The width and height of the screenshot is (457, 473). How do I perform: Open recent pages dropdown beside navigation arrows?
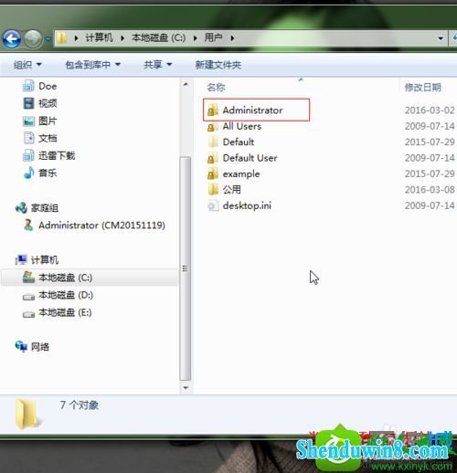tap(48, 39)
